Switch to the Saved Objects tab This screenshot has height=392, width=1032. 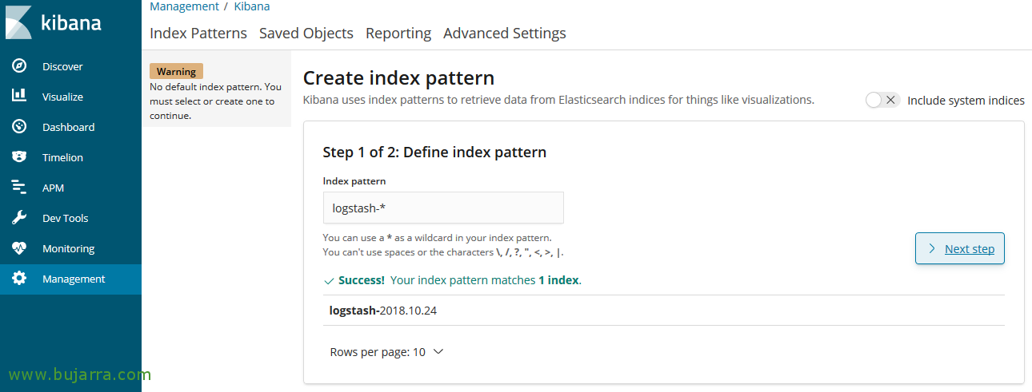pyautogui.click(x=306, y=34)
